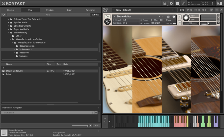Click the camera snapshot icon
This screenshot has height=137, width=224.
[168, 17]
